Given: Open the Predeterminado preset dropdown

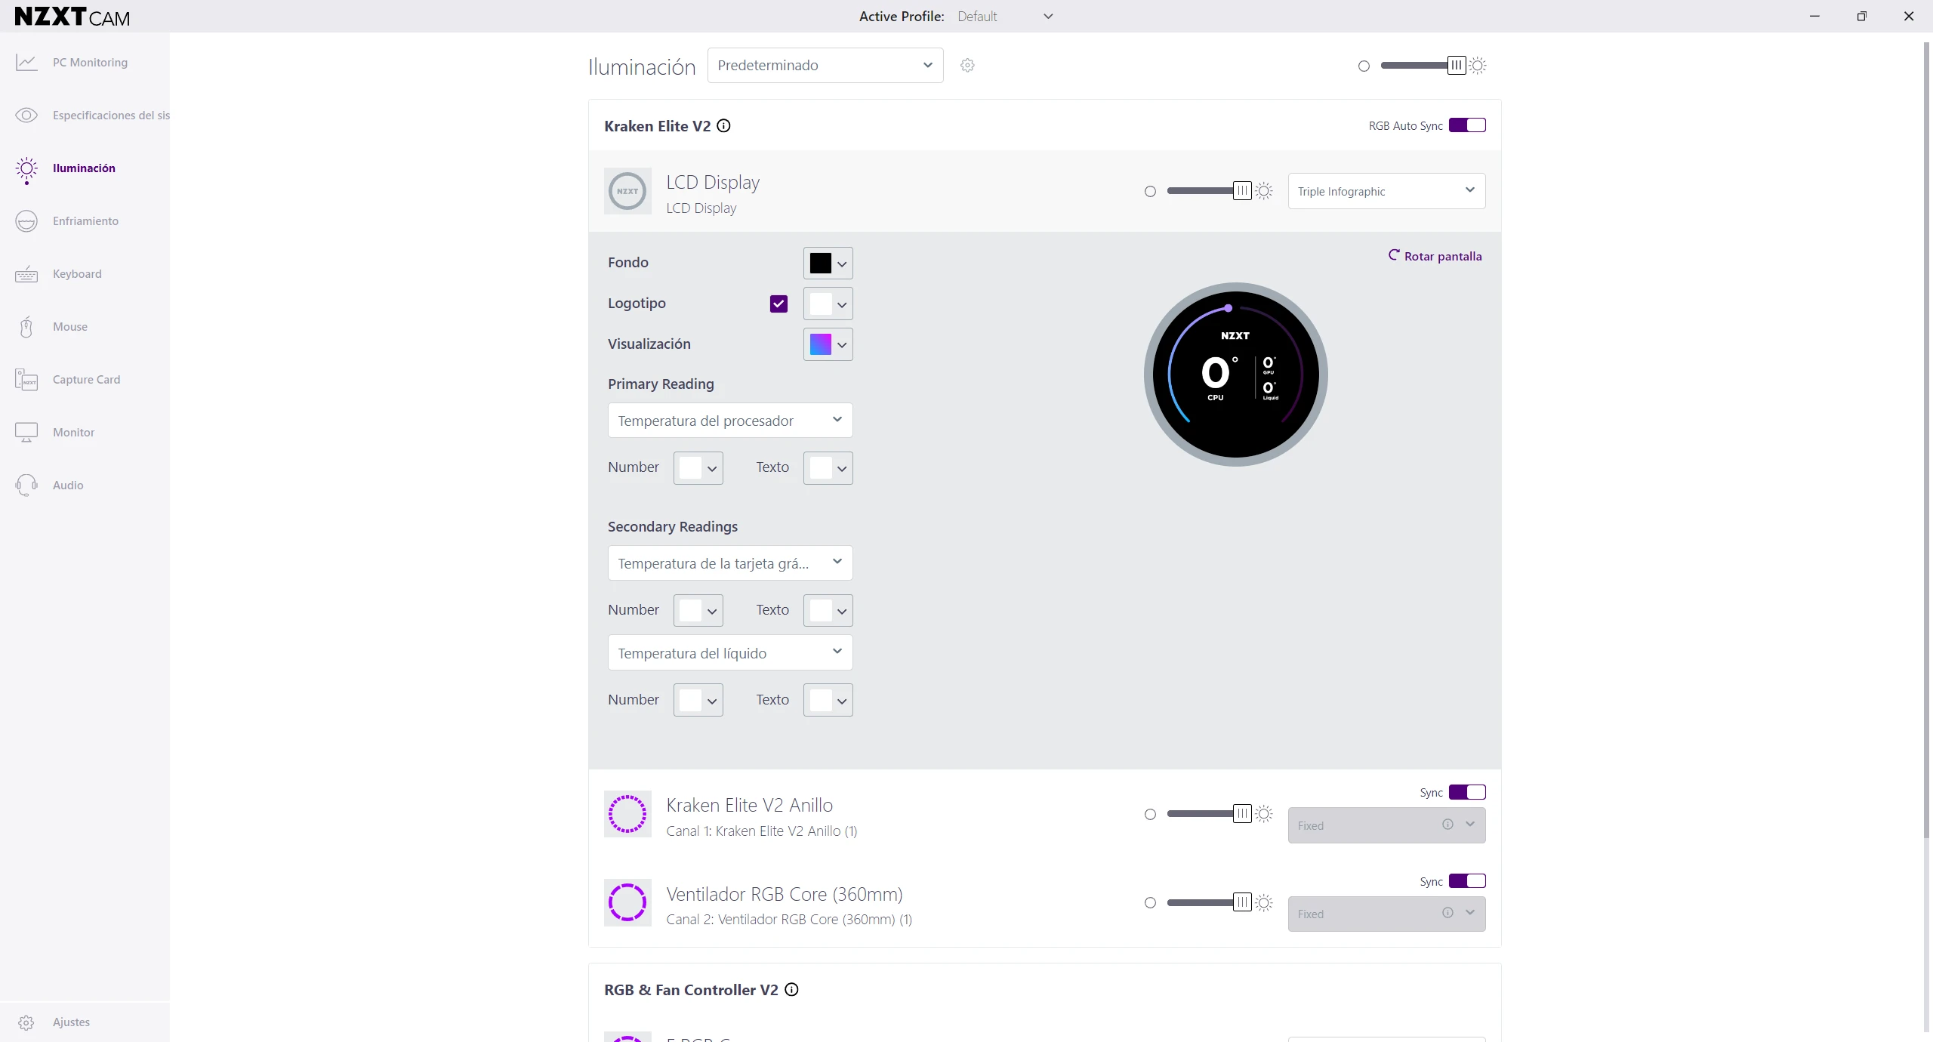Looking at the screenshot, I should [x=825, y=66].
